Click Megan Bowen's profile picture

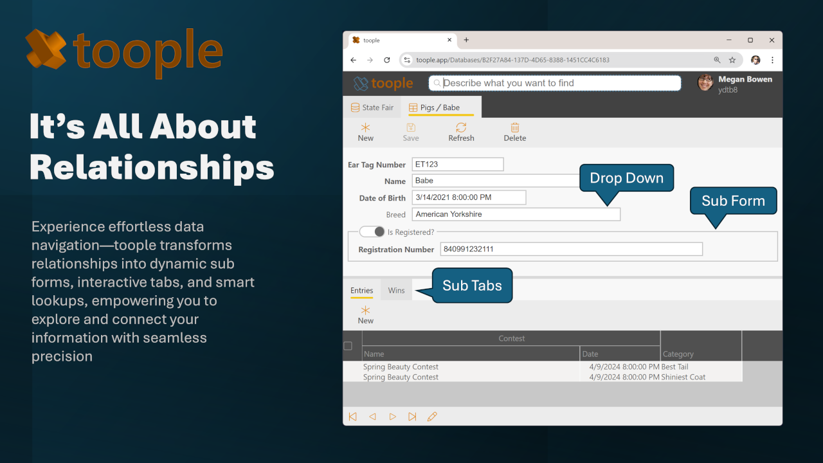tap(705, 83)
